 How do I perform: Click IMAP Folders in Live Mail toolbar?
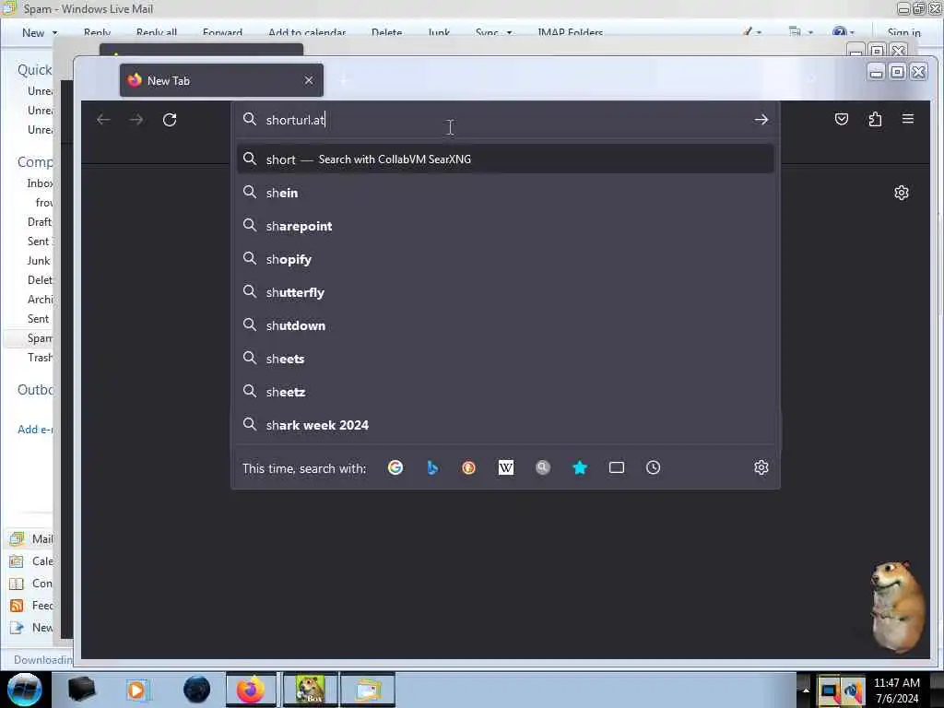570,32
